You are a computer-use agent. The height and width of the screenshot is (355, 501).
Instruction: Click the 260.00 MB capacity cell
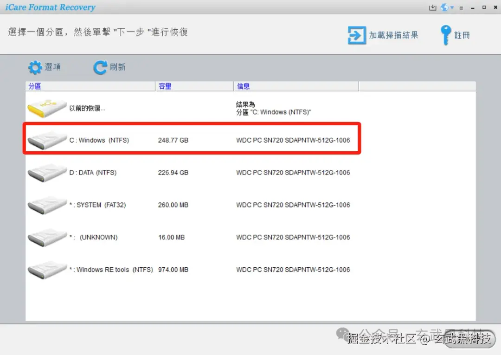pos(173,205)
